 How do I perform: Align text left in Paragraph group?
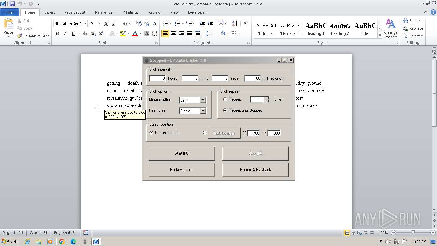click(x=166, y=33)
